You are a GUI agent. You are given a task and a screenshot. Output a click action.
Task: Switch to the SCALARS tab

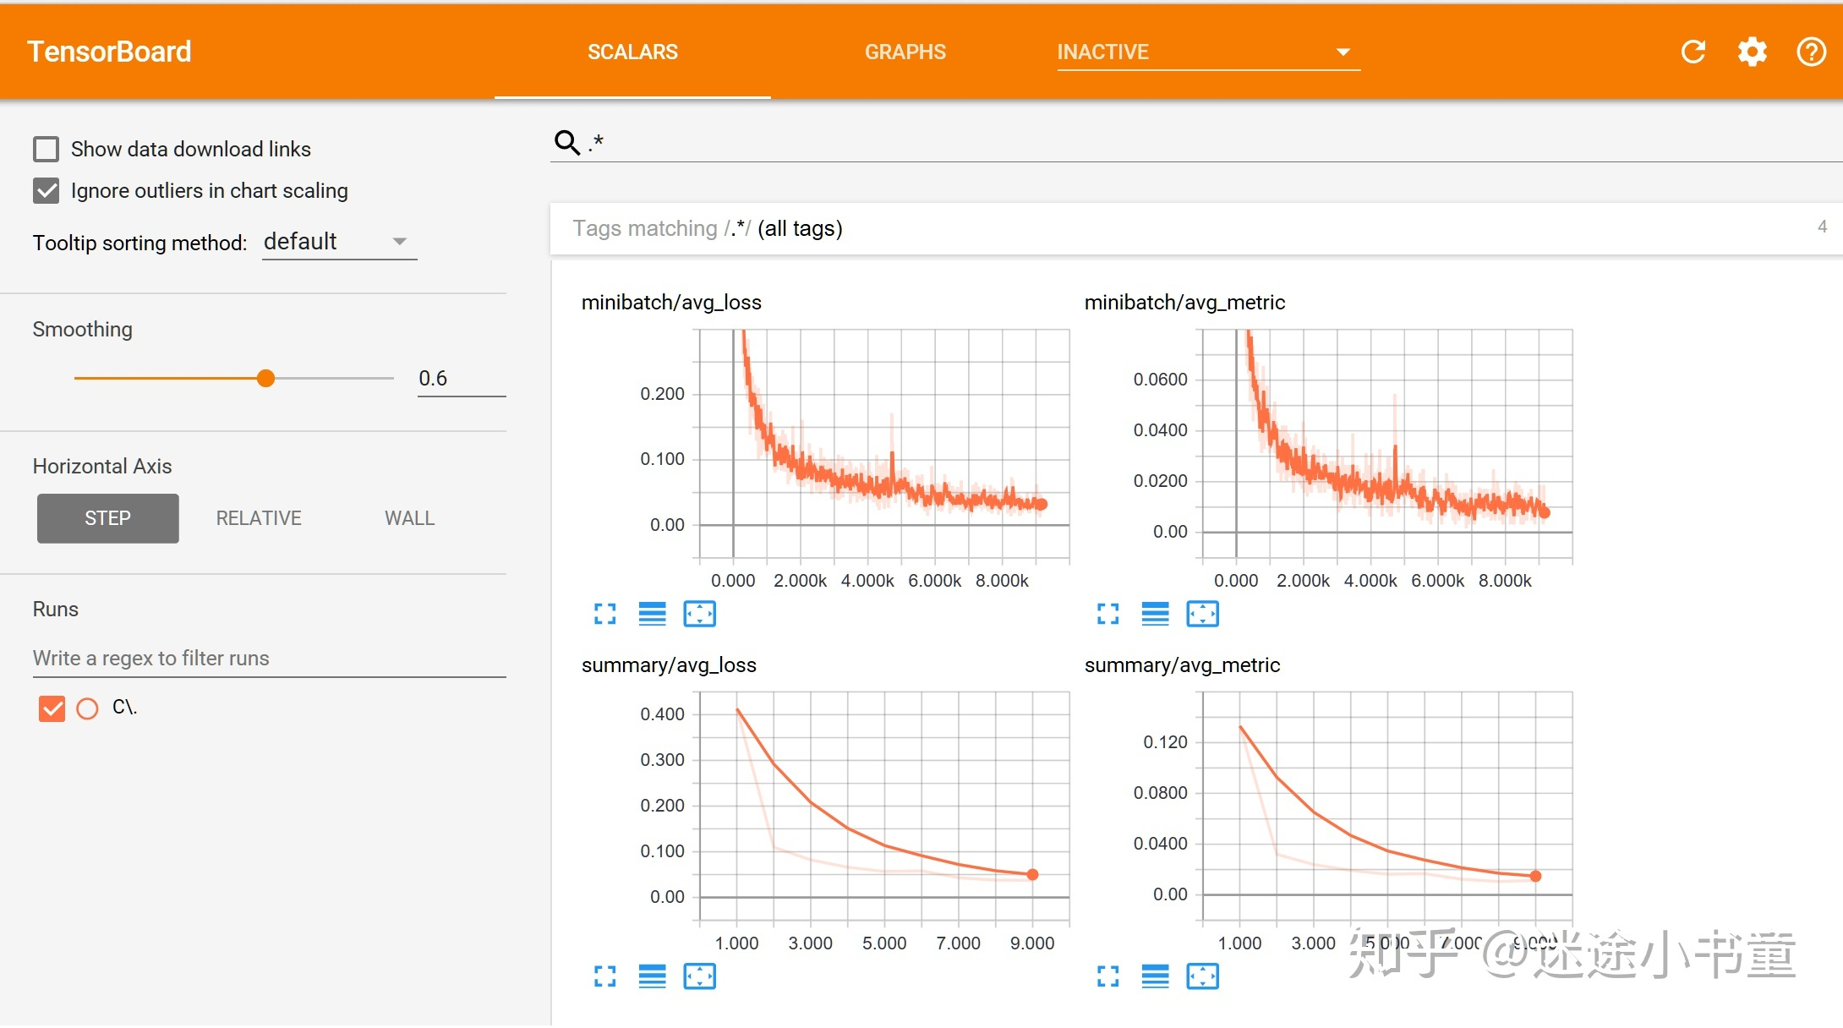point(632,51)
